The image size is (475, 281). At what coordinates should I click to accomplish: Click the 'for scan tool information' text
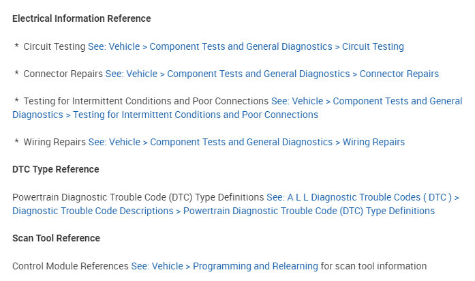click(373, 266)
